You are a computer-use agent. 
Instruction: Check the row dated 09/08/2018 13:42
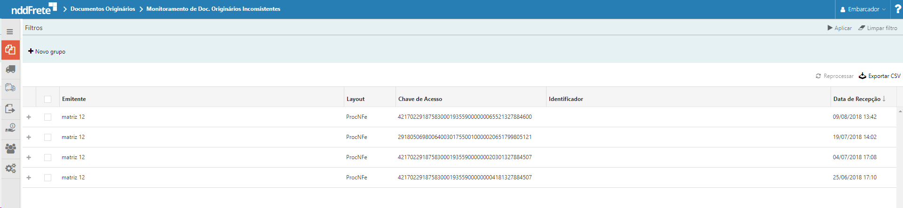pyautogui.click(x=48, y=117)
